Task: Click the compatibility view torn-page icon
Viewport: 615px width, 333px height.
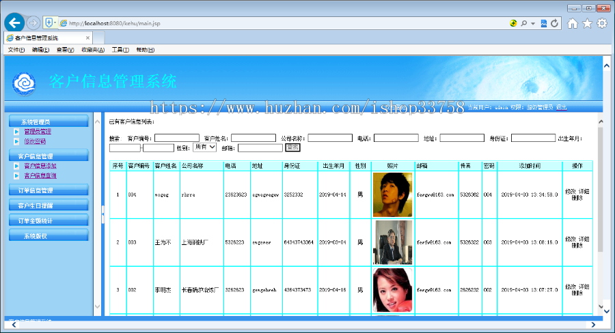Action: [544, 23]
